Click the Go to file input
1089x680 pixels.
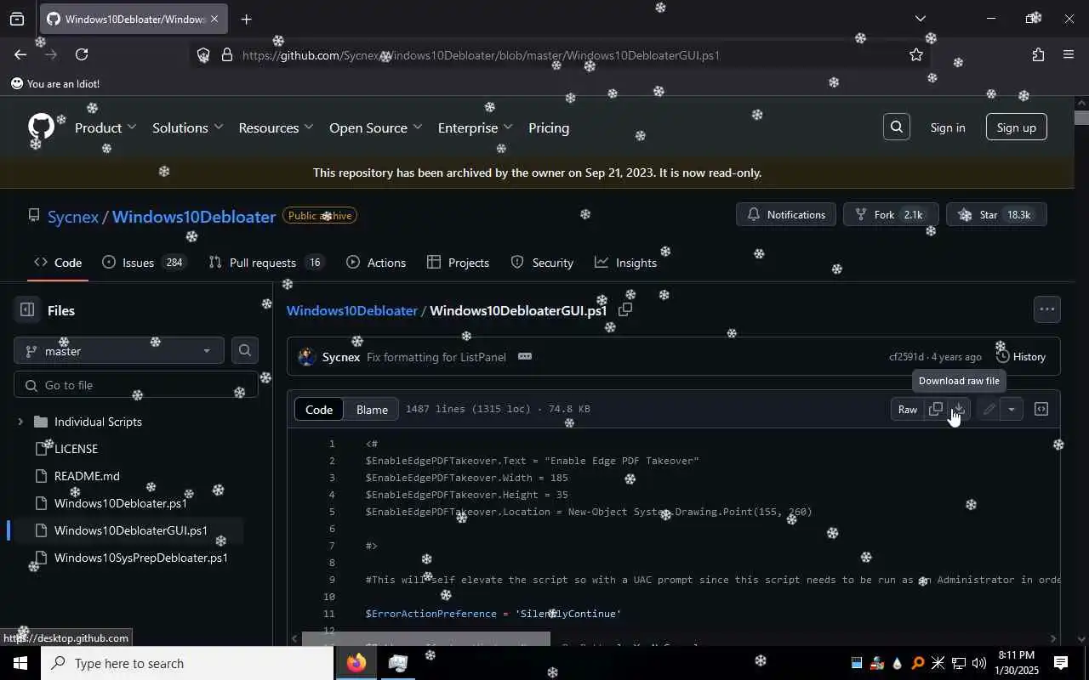[x=136, y=385]
